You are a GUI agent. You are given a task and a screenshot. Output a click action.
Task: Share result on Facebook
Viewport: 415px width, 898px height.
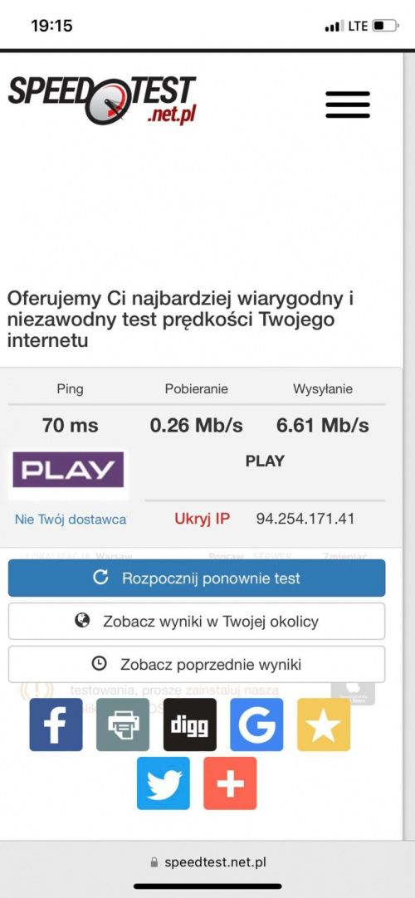pos(56,725)
